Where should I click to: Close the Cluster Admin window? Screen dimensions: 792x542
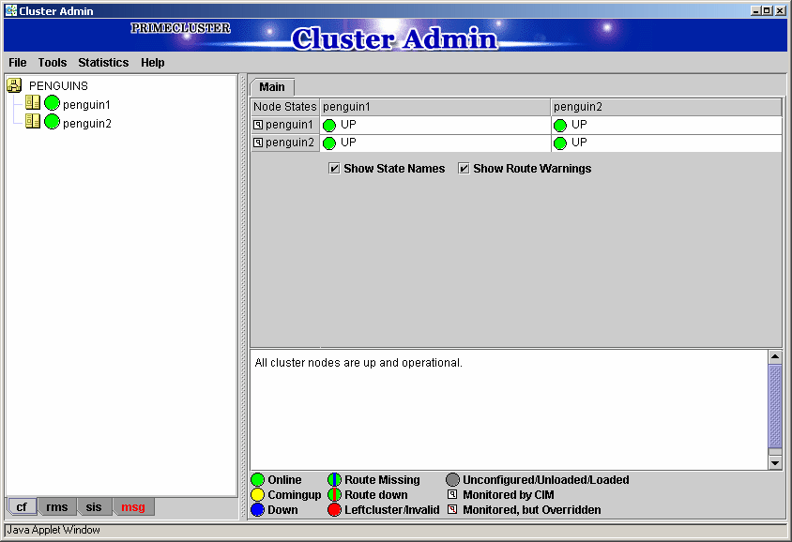click(781, 10)
